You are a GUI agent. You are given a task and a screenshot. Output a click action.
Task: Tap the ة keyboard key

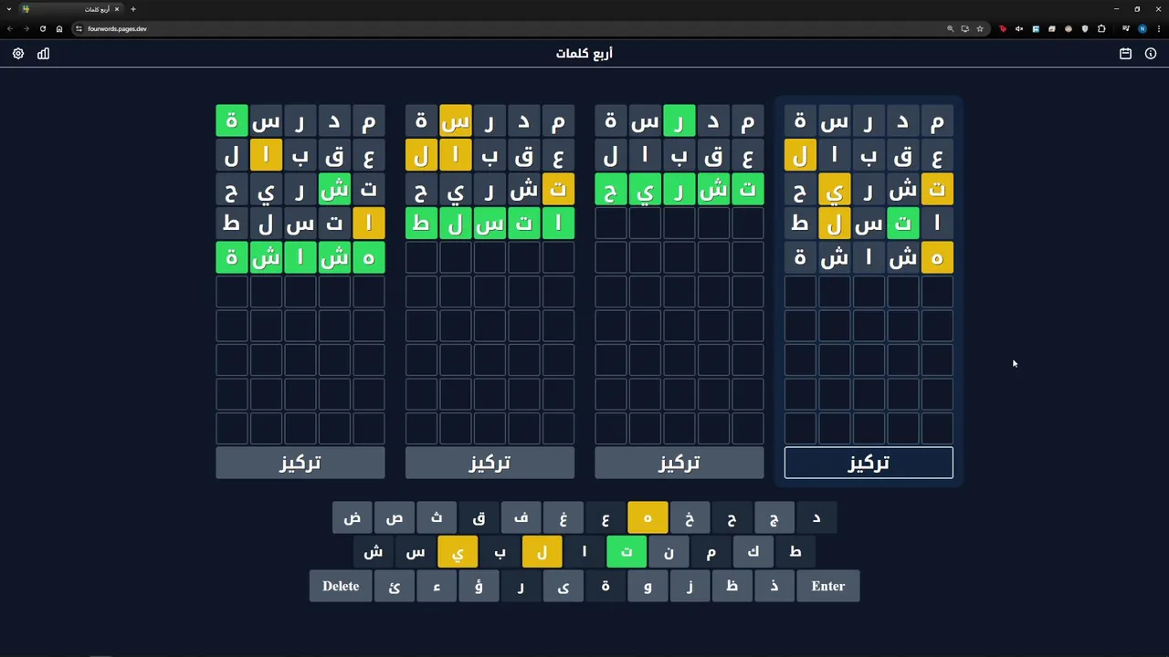606,586
